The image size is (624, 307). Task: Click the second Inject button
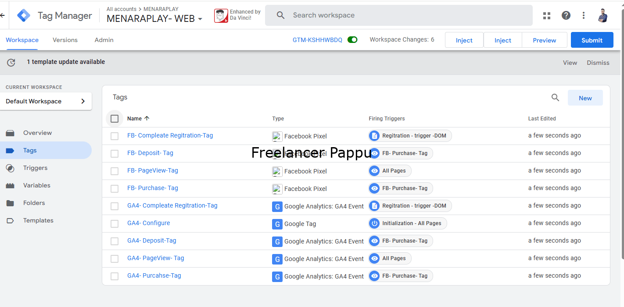[x=503, y=40]
